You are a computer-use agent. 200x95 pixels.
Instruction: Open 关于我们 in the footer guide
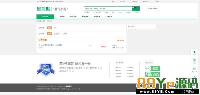[118, 67]
